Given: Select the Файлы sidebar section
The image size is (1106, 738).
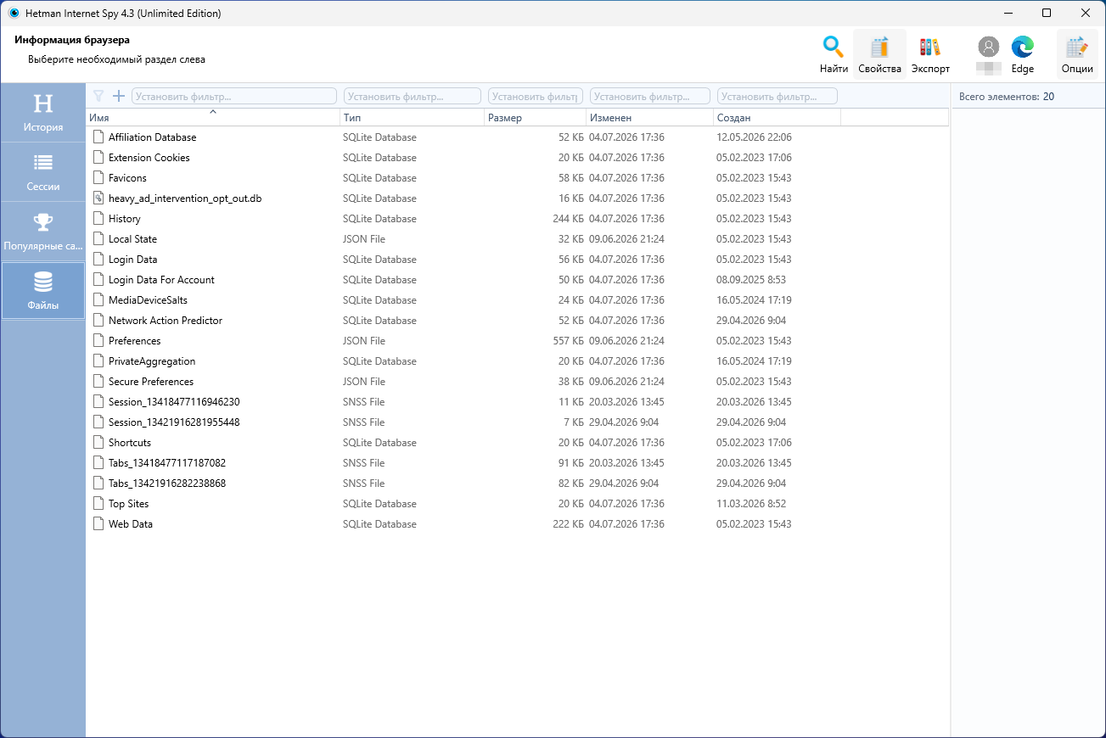Looking at the screenshot, I should click(x=43, y=290).
